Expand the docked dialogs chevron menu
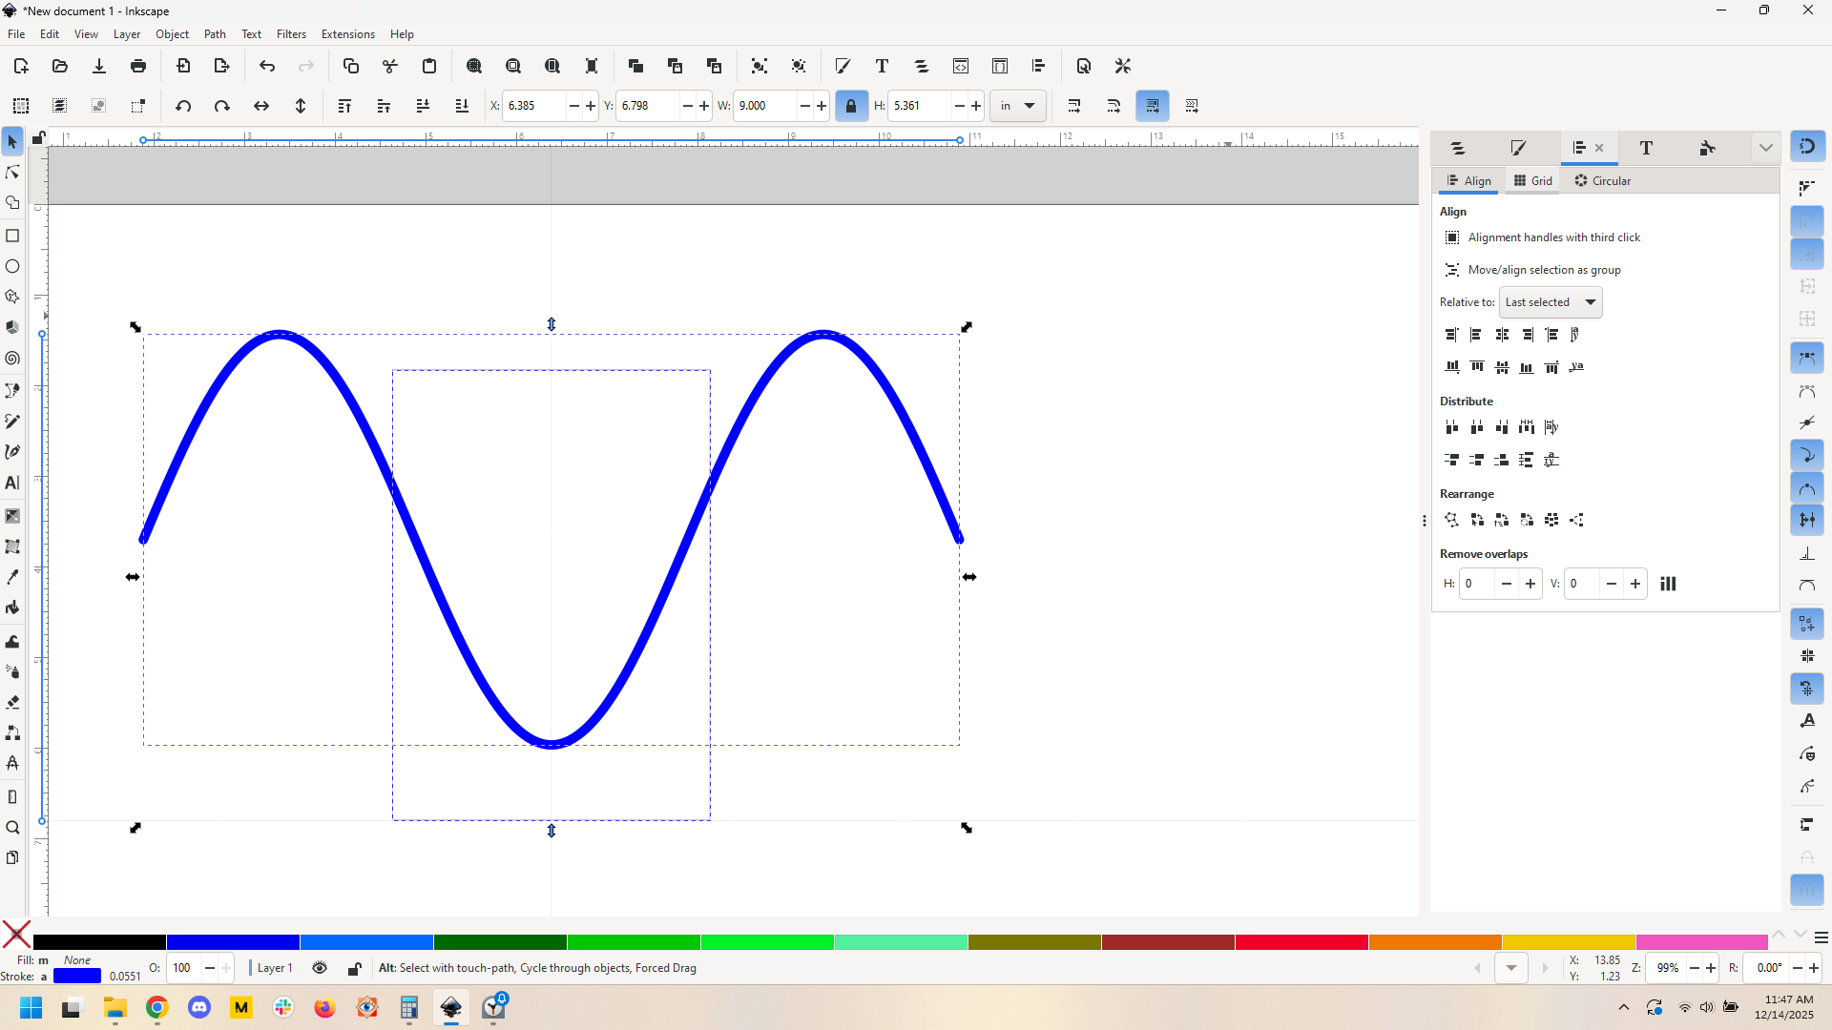Viewport: 1832px width, 1030px height. click(x=1765, y=148)
